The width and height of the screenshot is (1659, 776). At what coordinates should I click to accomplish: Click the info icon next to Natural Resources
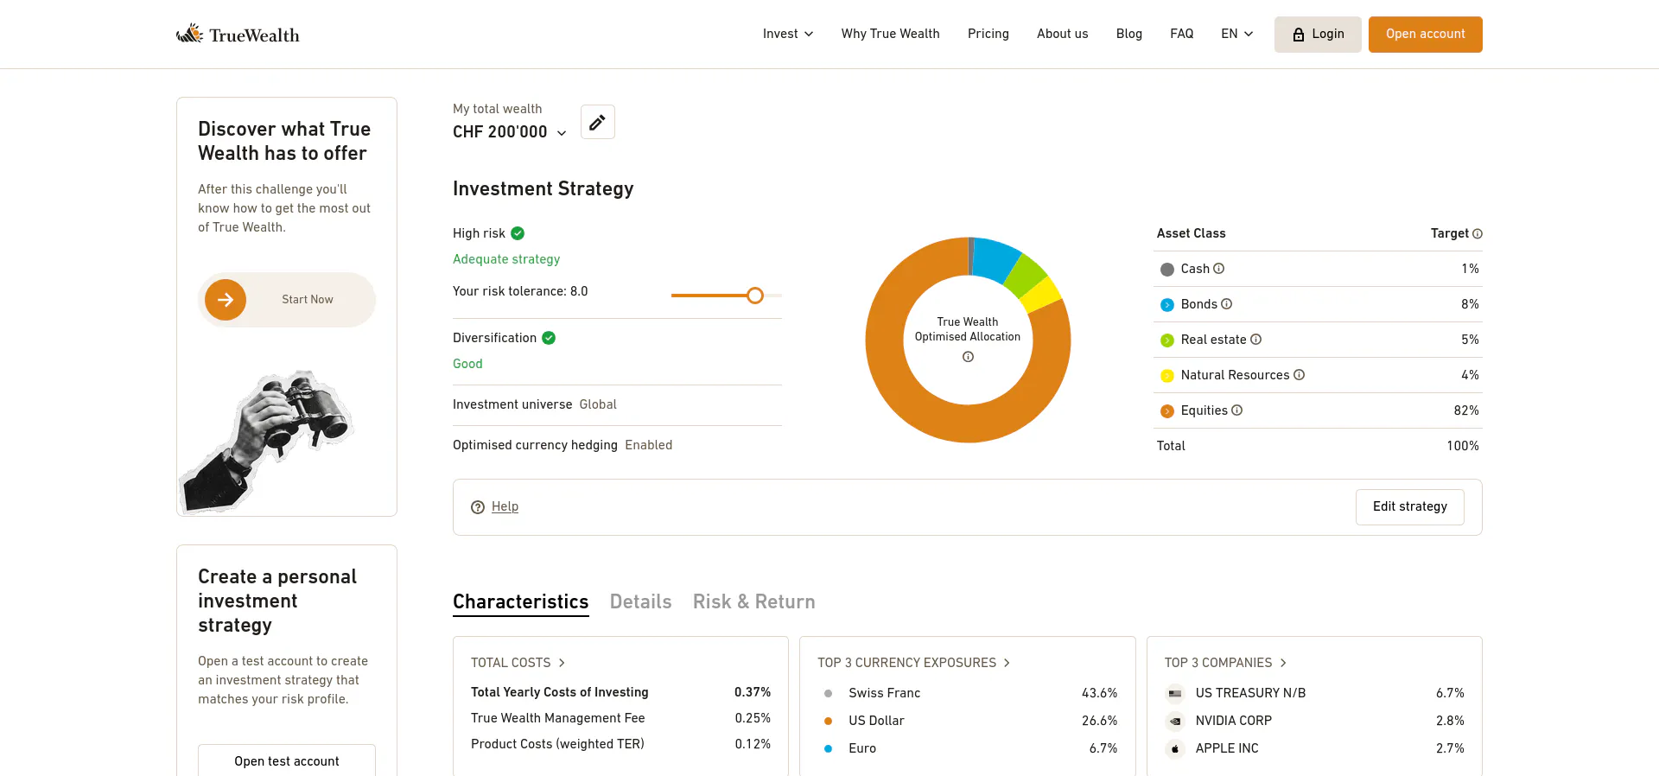point(1300,375)
